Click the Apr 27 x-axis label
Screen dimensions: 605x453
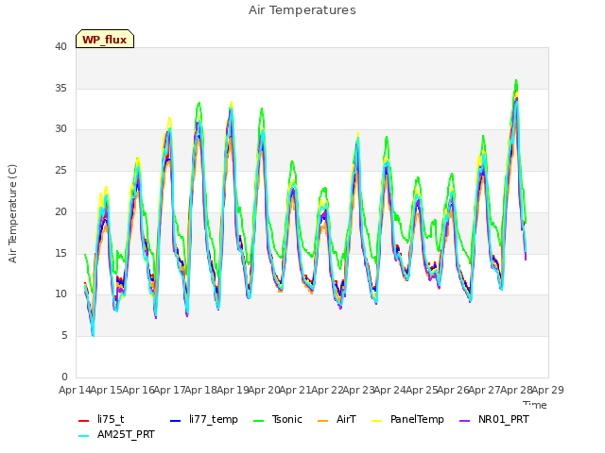click(485, 390)
